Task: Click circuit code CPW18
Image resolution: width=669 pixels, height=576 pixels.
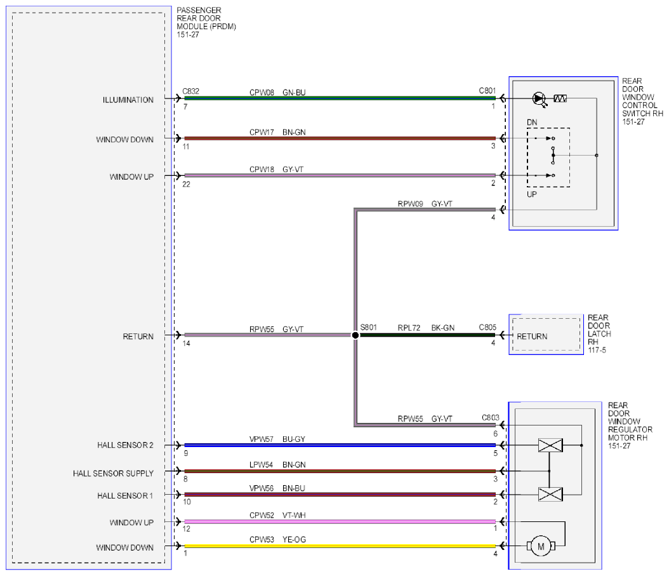Action: (262, 170)
